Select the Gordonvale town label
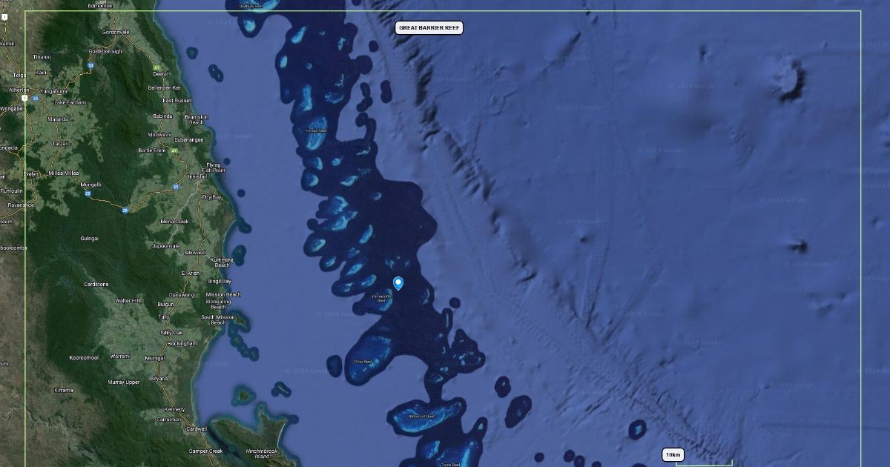Viewport: 890px width, 467px height. click(116, 32)
